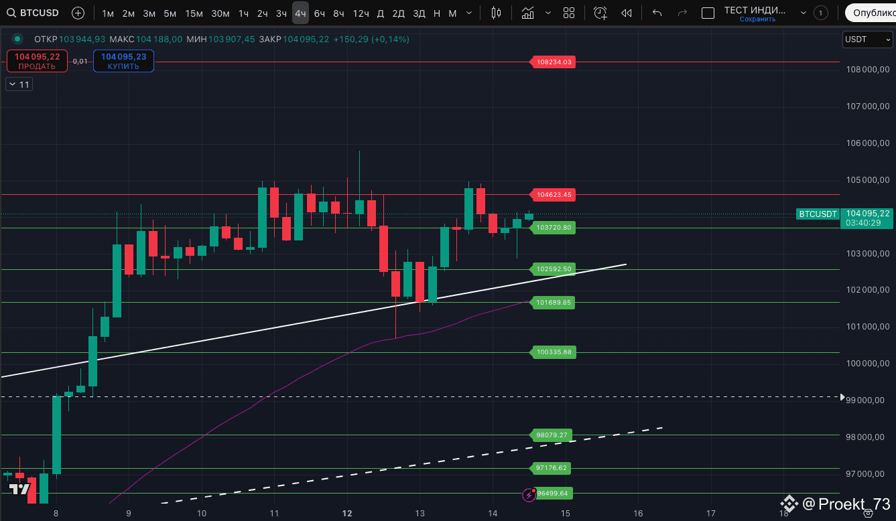896x521 pixels.
Task: Open the USDT currency dropdown
Action: click(867, 40)
